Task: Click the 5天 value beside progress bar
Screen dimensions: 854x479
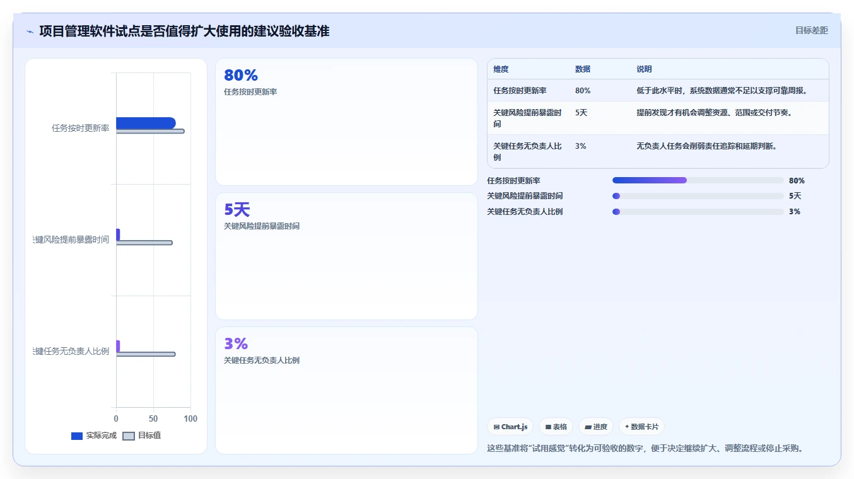Action: click(x=795, y=196)
